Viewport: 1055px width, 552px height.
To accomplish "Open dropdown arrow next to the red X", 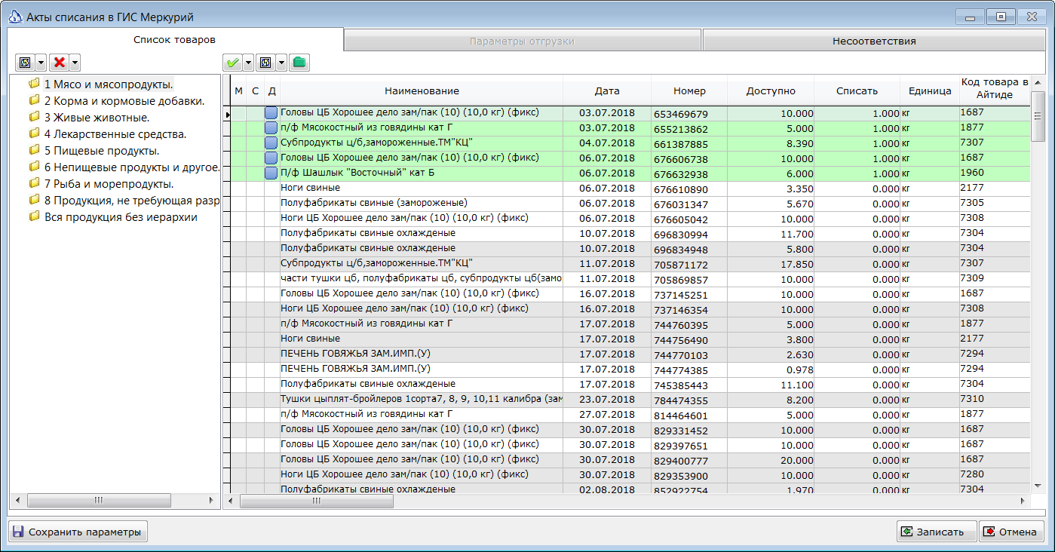I will tap(75, 63).
